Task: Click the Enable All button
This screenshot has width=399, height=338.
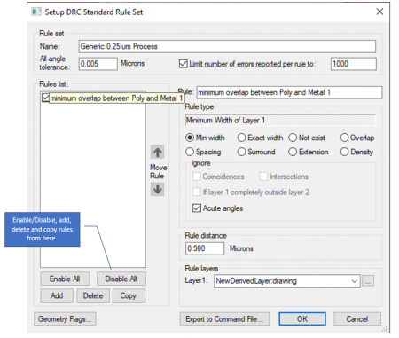Action: [x=65, y=279]
